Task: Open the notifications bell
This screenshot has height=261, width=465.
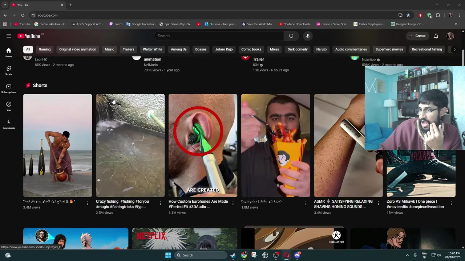Action: point(436,36)
